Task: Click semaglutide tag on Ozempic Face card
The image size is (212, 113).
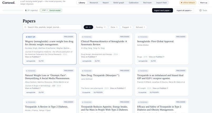Action: pos(31,92)
